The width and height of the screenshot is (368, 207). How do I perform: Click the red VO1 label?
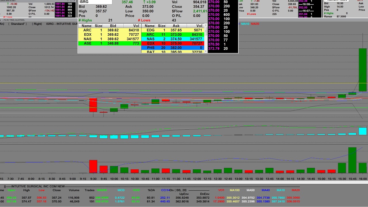(x=221, y=190)
